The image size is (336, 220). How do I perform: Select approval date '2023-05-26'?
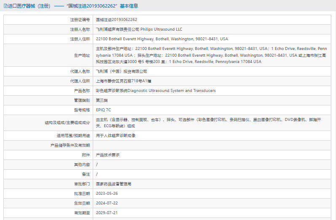pyautogui.click(x=107, y=193)
